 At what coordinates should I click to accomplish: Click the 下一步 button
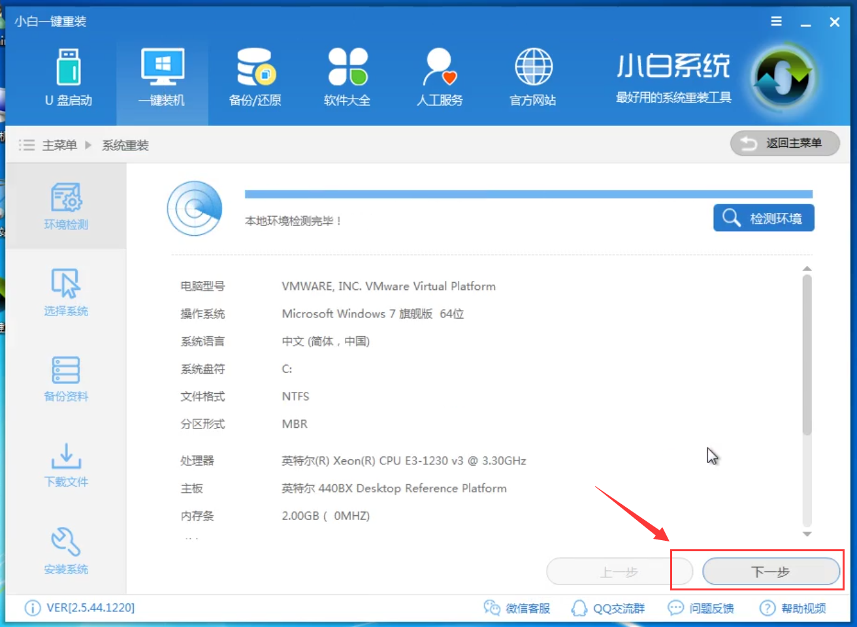771,571
